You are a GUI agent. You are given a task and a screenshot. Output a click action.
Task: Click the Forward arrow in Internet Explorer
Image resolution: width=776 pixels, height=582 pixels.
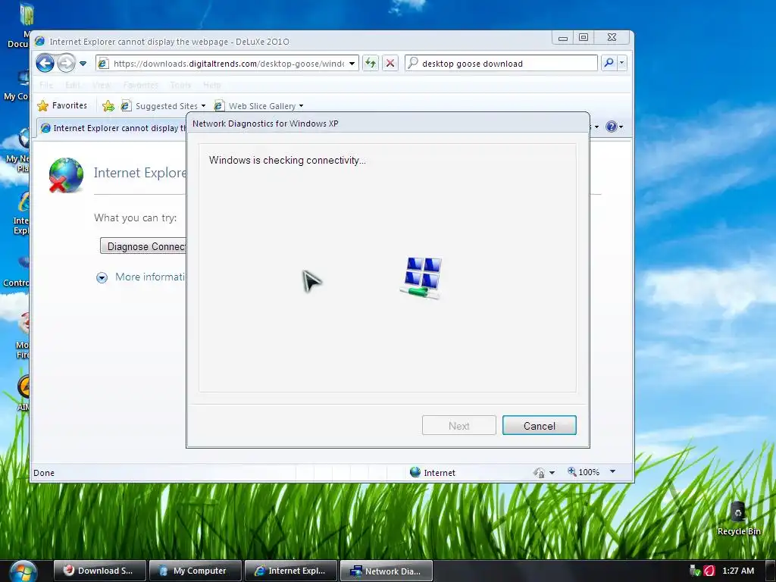[x=66, y=64]
